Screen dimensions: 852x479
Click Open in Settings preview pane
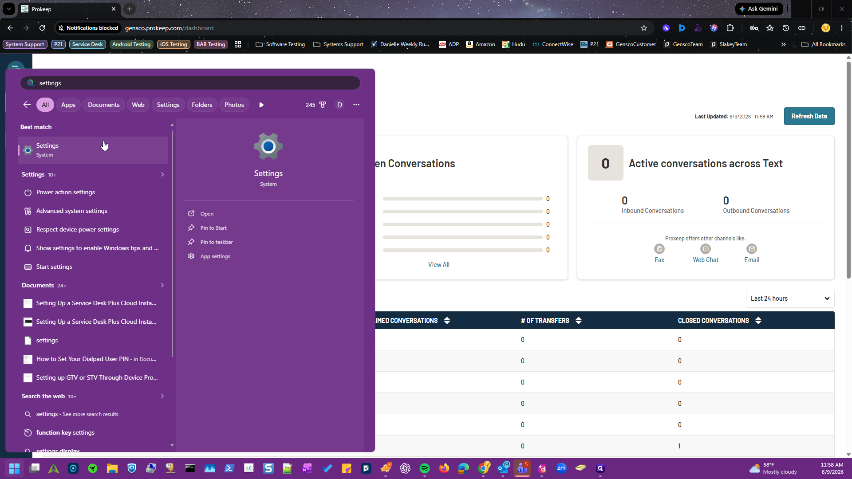pos(207,214)
